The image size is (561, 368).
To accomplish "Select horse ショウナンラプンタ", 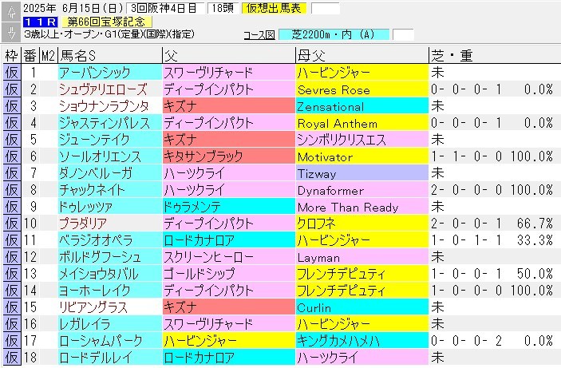I will (110, 106).
